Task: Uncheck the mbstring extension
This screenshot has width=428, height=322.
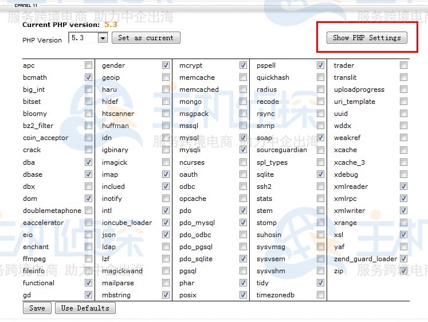Action: point(166,295)
